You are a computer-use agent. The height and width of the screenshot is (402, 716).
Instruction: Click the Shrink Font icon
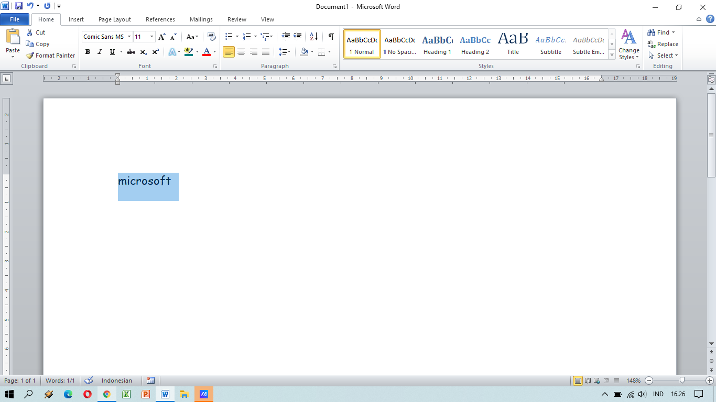pos(173,37)
